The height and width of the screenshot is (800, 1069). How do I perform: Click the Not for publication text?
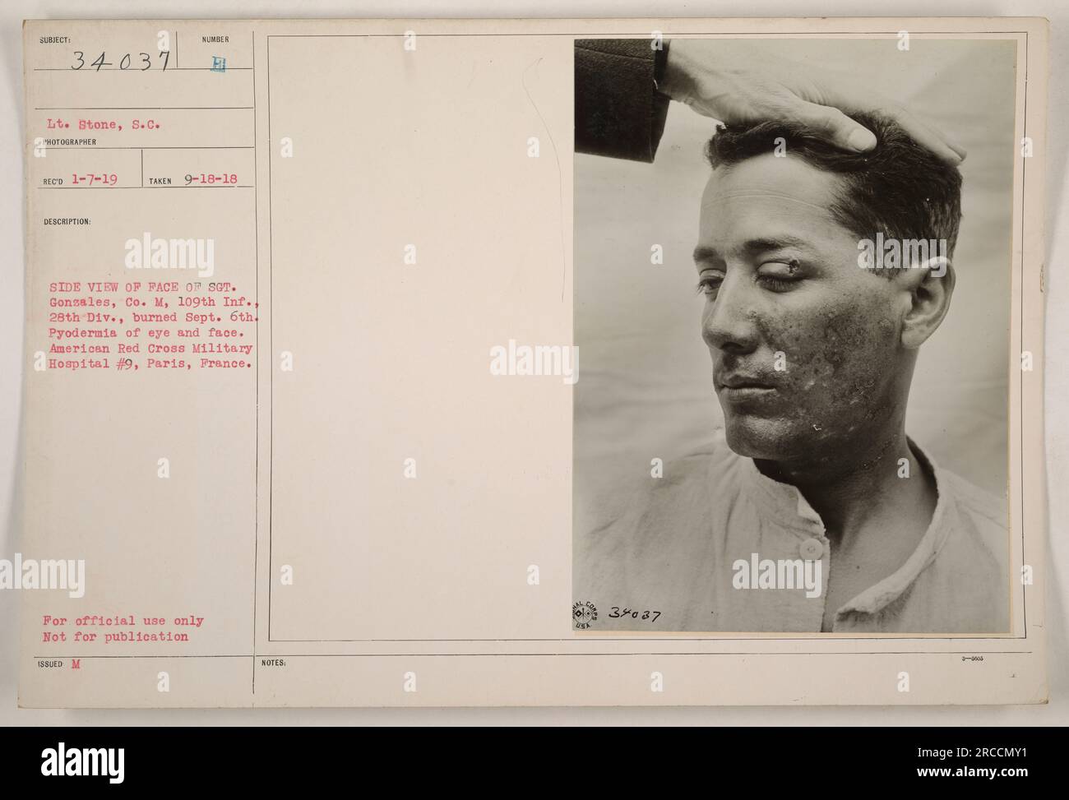[118, 636]
